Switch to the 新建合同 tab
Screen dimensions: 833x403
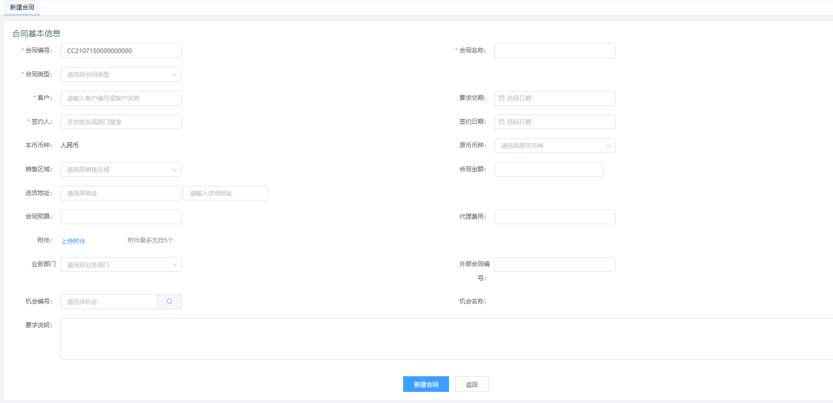(22, 8)
